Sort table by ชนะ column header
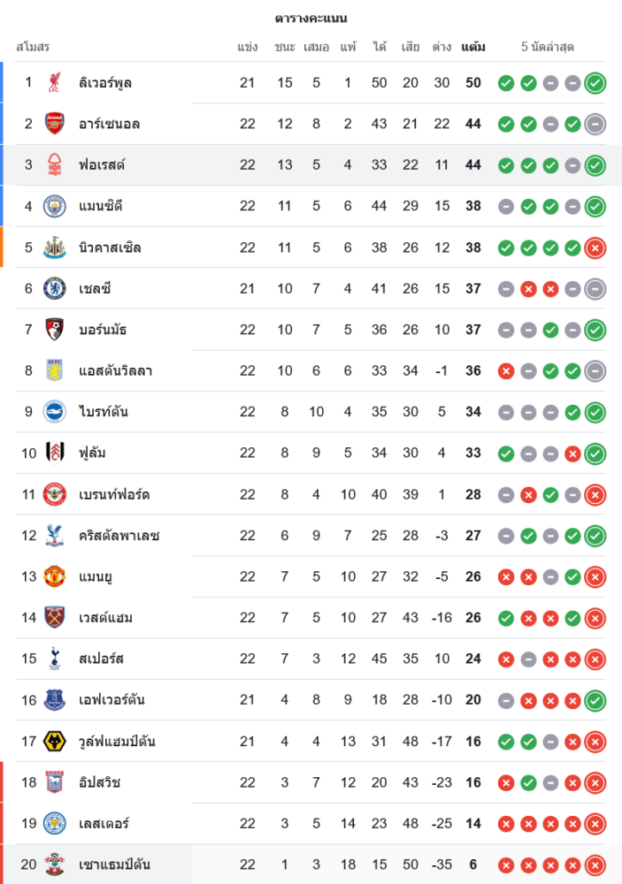This screenshot has height=884, width=622. (285, 47)
